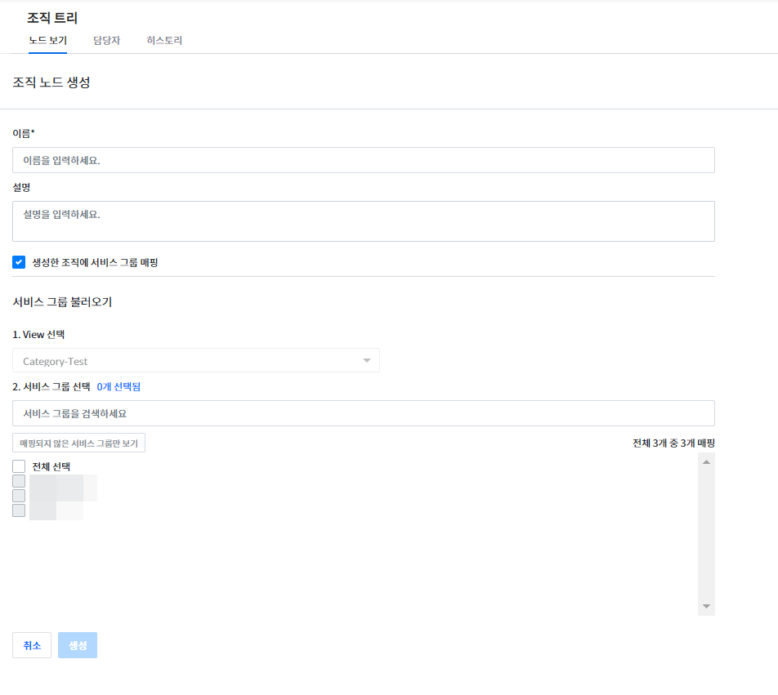The height and width of the screenshot is (695, 778).
Task: Tick the first service group checkbox
Action: click(x=19, y=481)
